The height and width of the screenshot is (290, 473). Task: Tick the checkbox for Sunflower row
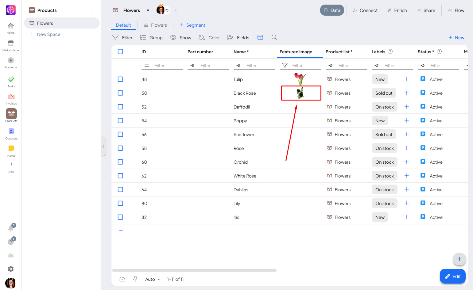(120, 134)
